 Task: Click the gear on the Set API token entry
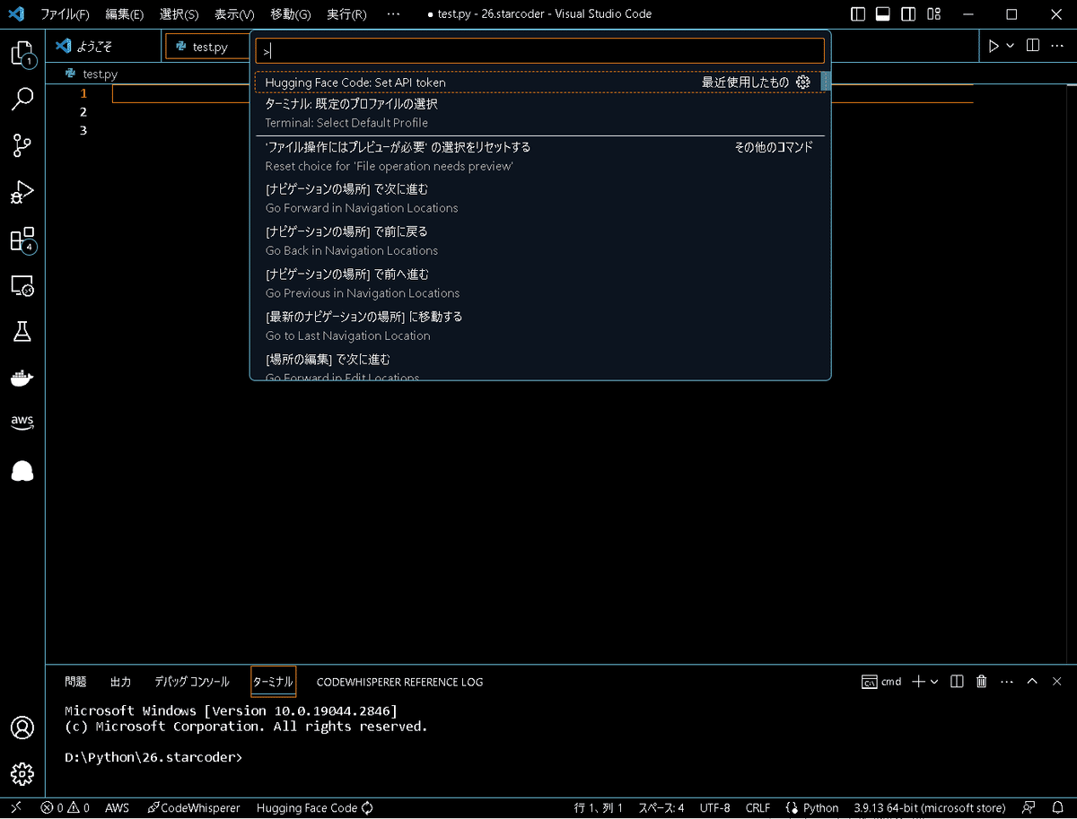[x=803, y=82]
